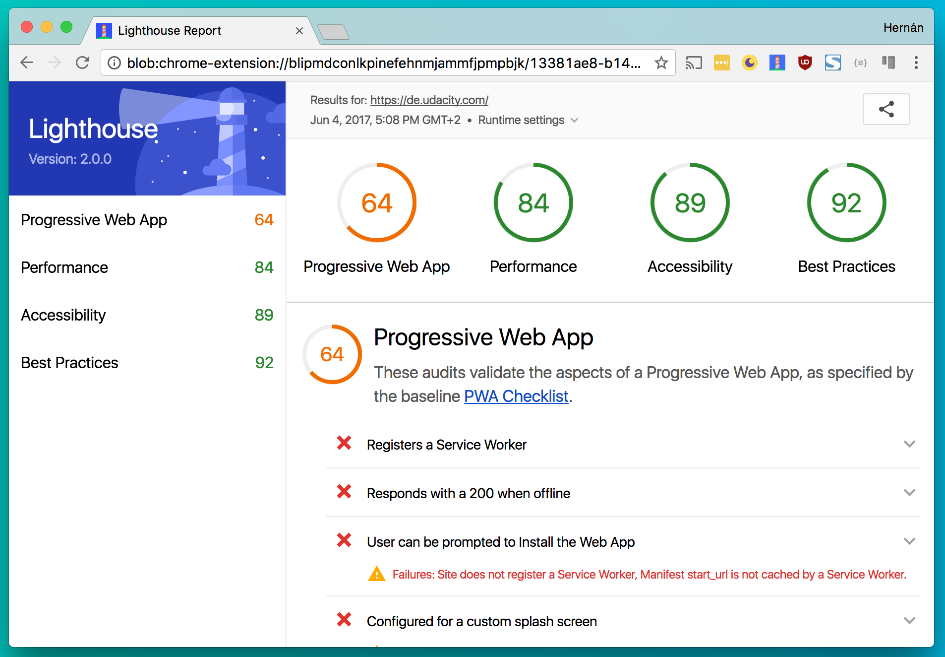Open the de.udacity.com results link
Image resolution: width=945 pixels, height=657 pixels.
click(429, 100)
